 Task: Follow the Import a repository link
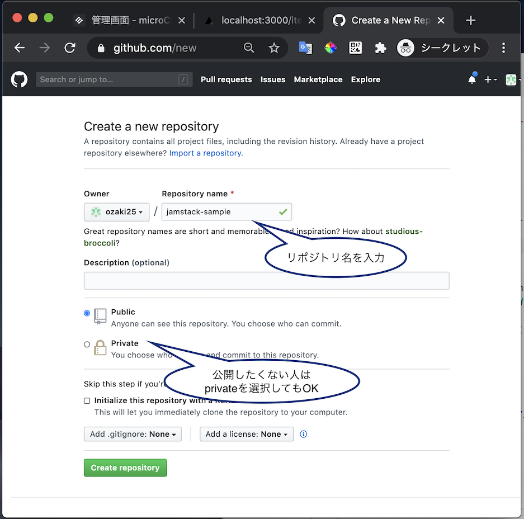coord(206,153)
